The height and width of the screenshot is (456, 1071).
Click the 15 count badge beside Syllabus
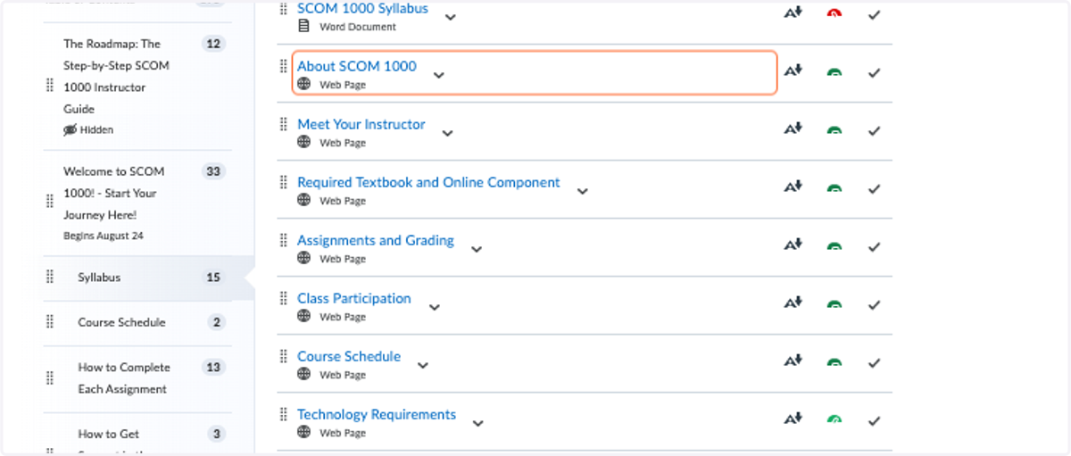point(213,278)
